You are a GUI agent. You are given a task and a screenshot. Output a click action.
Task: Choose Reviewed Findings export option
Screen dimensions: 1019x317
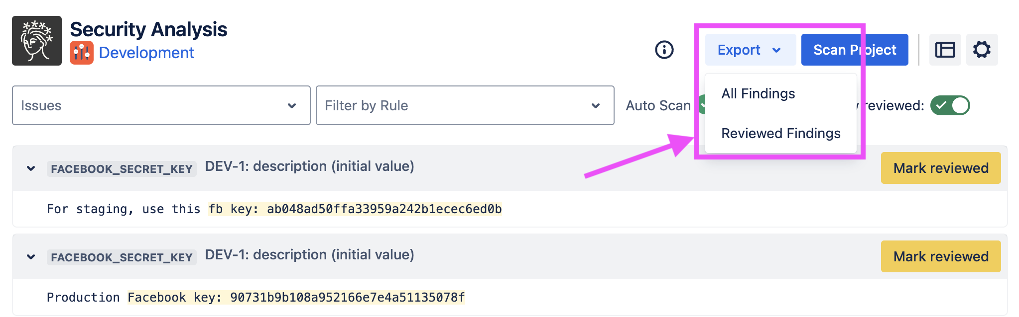pos(780,133)
